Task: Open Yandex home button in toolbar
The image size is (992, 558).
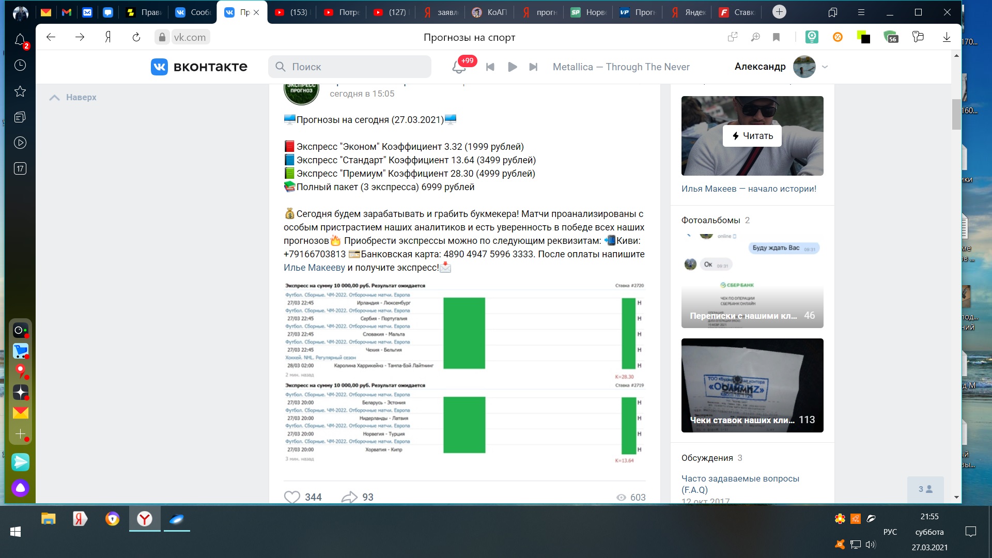Action: pos(108,37)
